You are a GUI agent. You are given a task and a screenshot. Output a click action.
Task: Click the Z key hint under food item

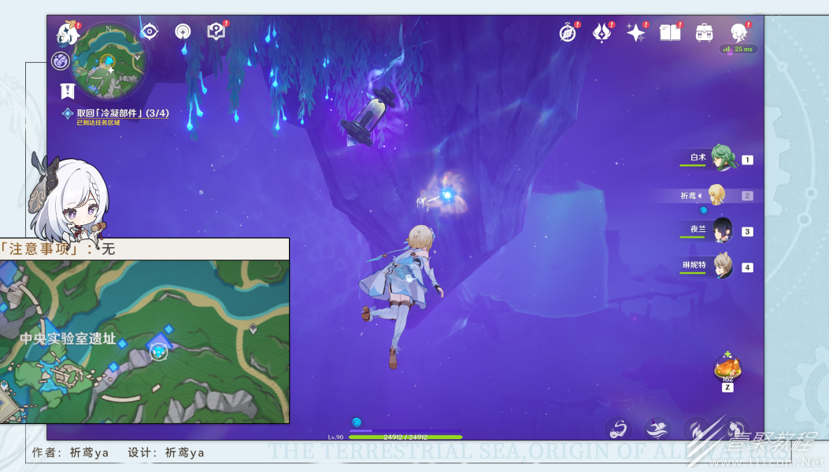click(727, 387)
